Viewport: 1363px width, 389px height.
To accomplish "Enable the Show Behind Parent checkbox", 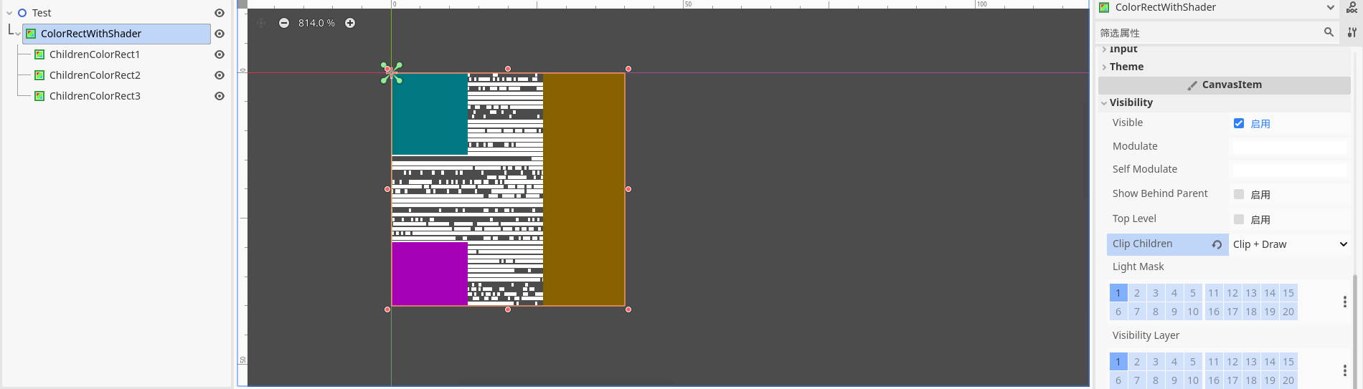I will (1239, 194).
